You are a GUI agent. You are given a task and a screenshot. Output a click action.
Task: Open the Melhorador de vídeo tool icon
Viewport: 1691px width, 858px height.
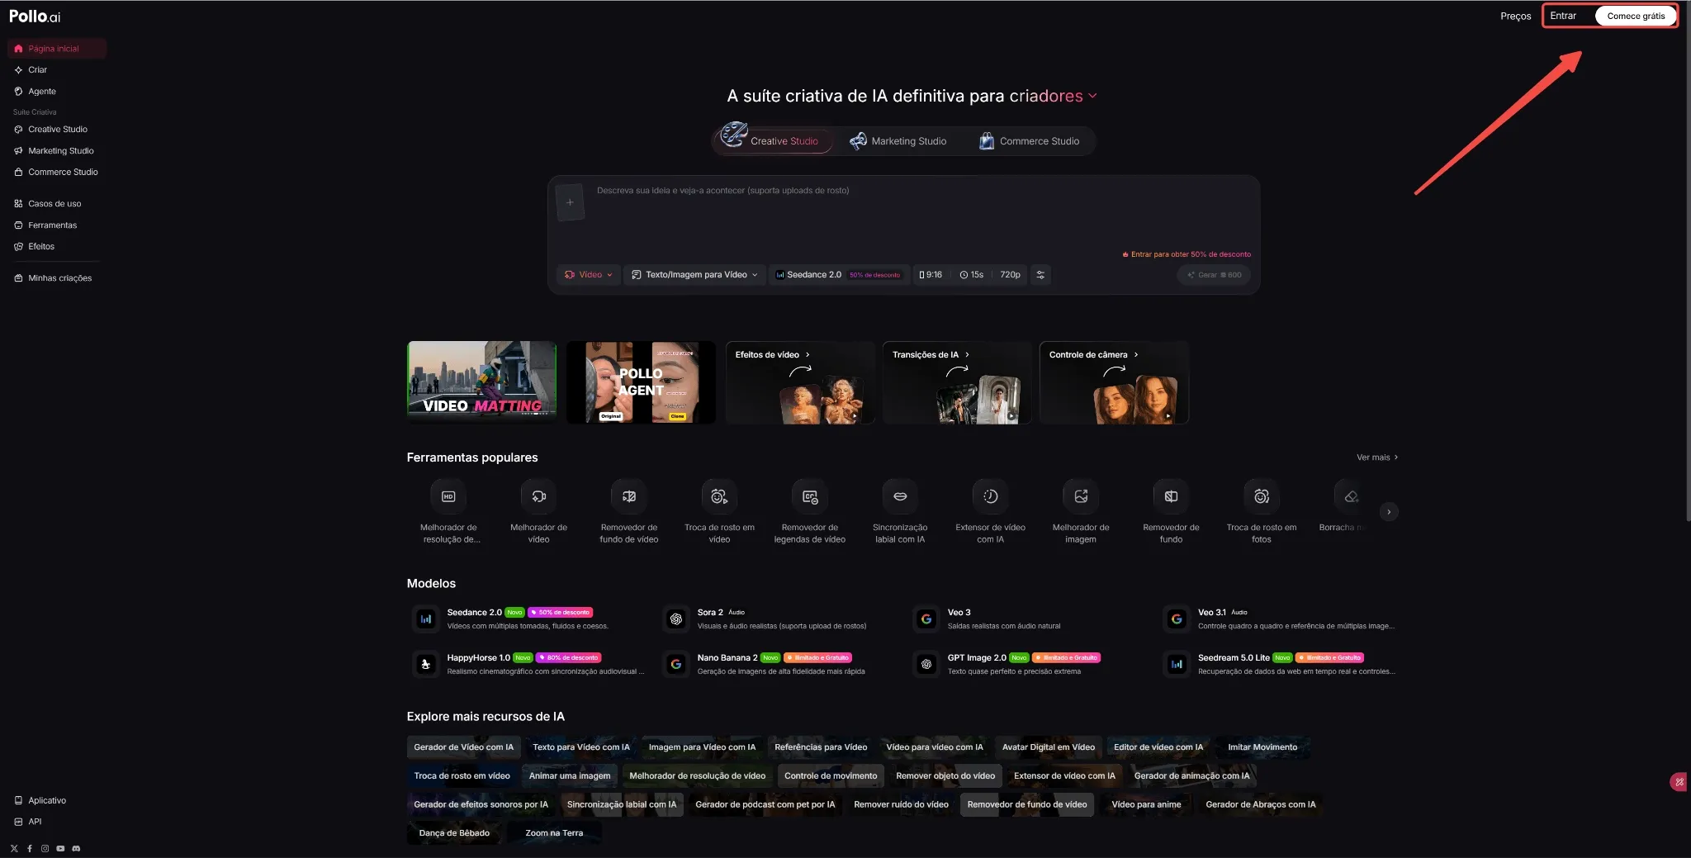[x=538, y=496]
